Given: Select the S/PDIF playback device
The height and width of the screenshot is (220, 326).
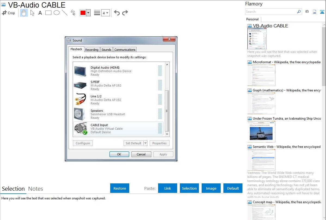Looking at the screenshot, I should click(118, 85).
